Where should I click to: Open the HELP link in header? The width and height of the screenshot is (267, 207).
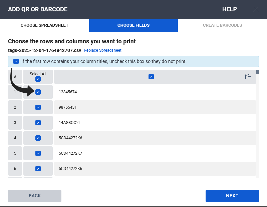[229, 9]
